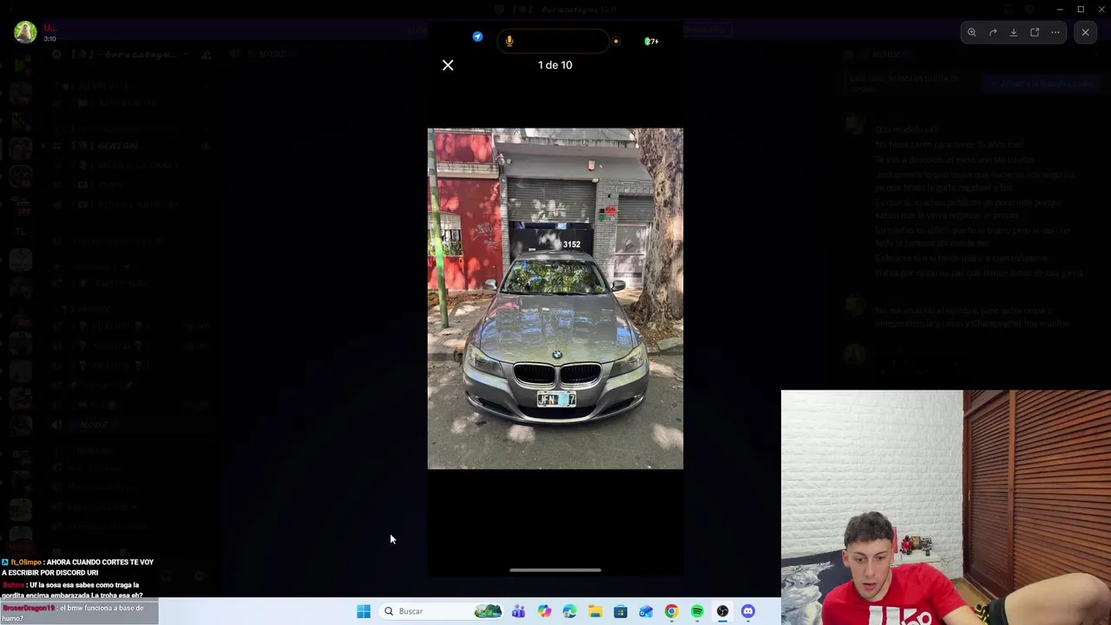Click the uploader's avatar picture
The width and height of the screenshot is (1111, 625).
25,32
